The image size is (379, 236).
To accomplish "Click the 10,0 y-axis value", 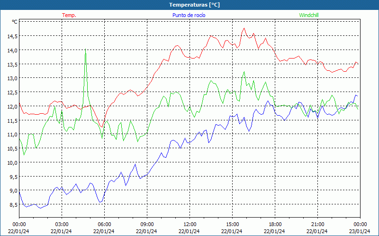I will click(x=12, y=162).
